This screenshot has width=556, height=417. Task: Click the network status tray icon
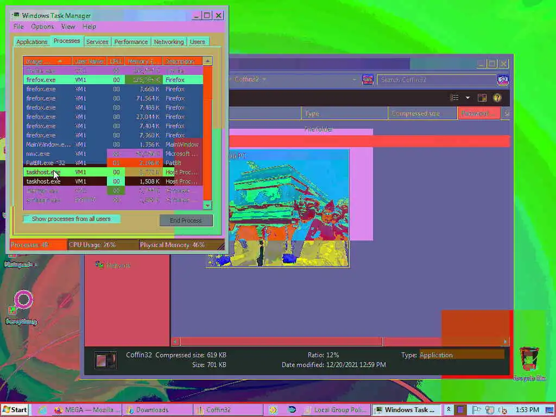[490, 410]
